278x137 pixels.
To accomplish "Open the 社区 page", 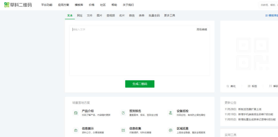I will (103, 5).
